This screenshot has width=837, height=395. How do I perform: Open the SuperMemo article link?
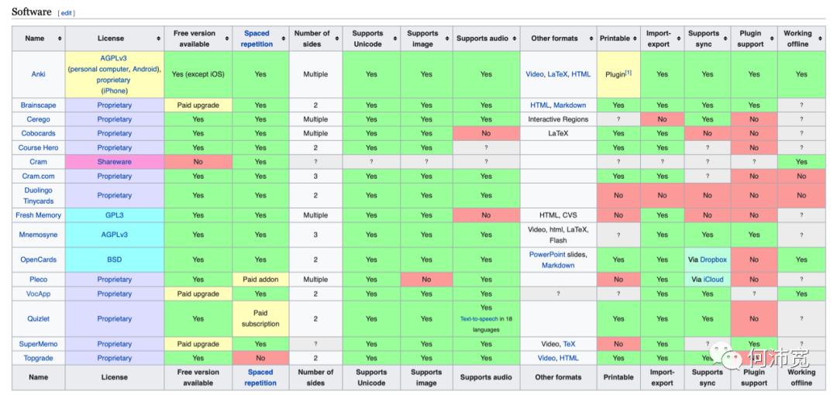click(x=38, y=344)
